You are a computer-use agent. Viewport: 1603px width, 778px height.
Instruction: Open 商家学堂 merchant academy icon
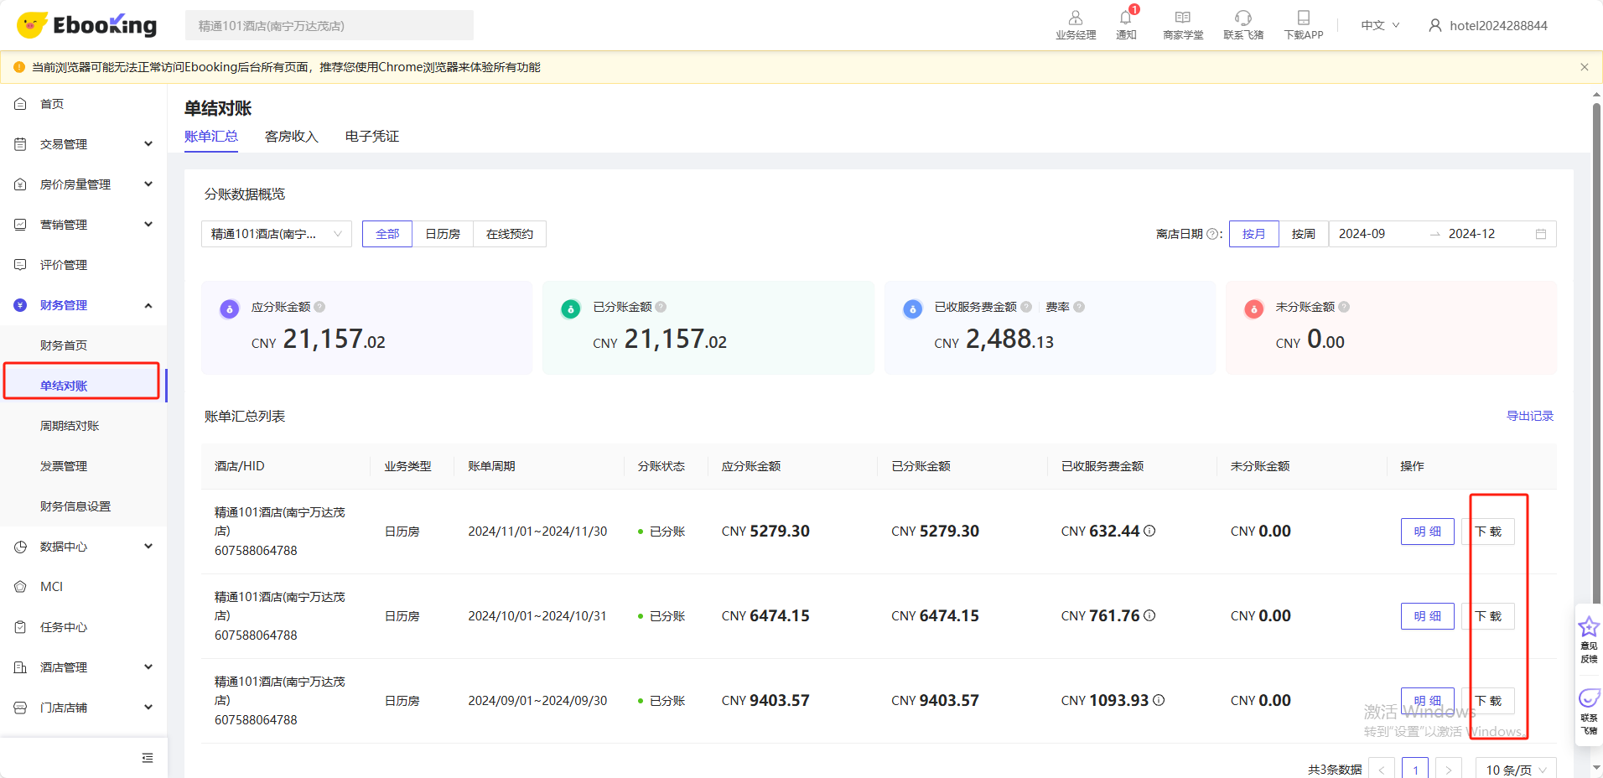coord(1182,18)
